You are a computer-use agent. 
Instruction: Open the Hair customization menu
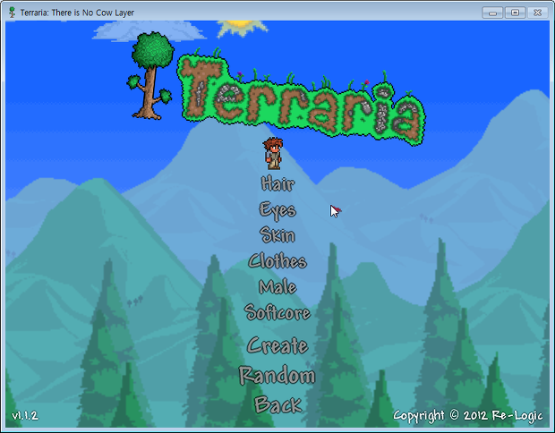(277, 183)
